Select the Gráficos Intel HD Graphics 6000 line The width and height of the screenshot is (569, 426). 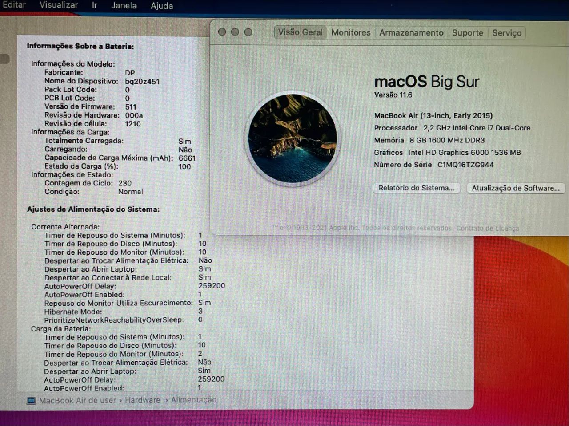(x=447, y=152)
